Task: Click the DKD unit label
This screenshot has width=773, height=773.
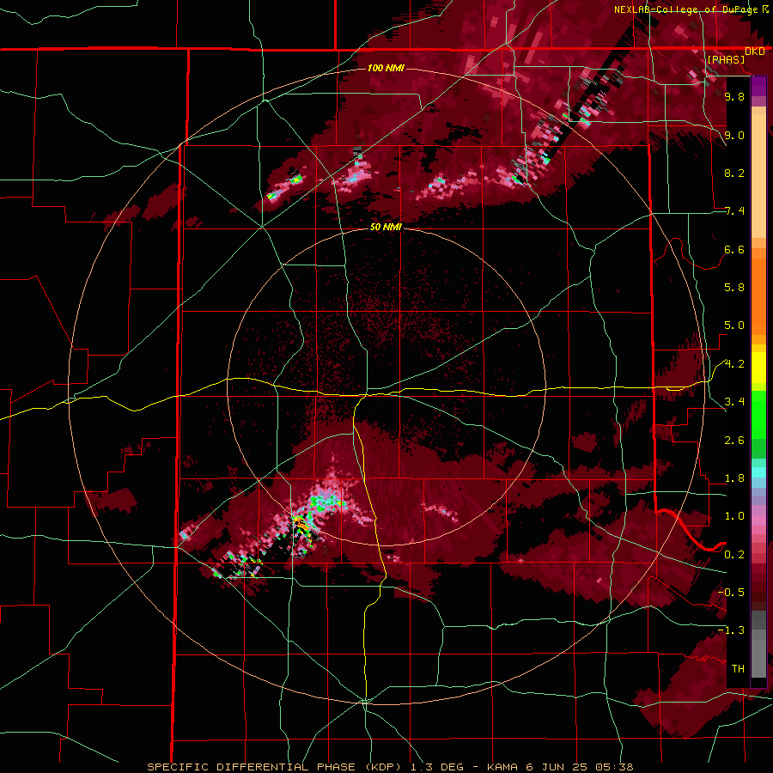Action: [755, 52]
